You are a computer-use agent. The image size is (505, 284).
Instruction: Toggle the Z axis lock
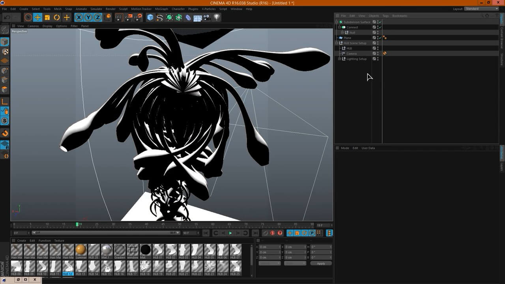pos(98,17)
